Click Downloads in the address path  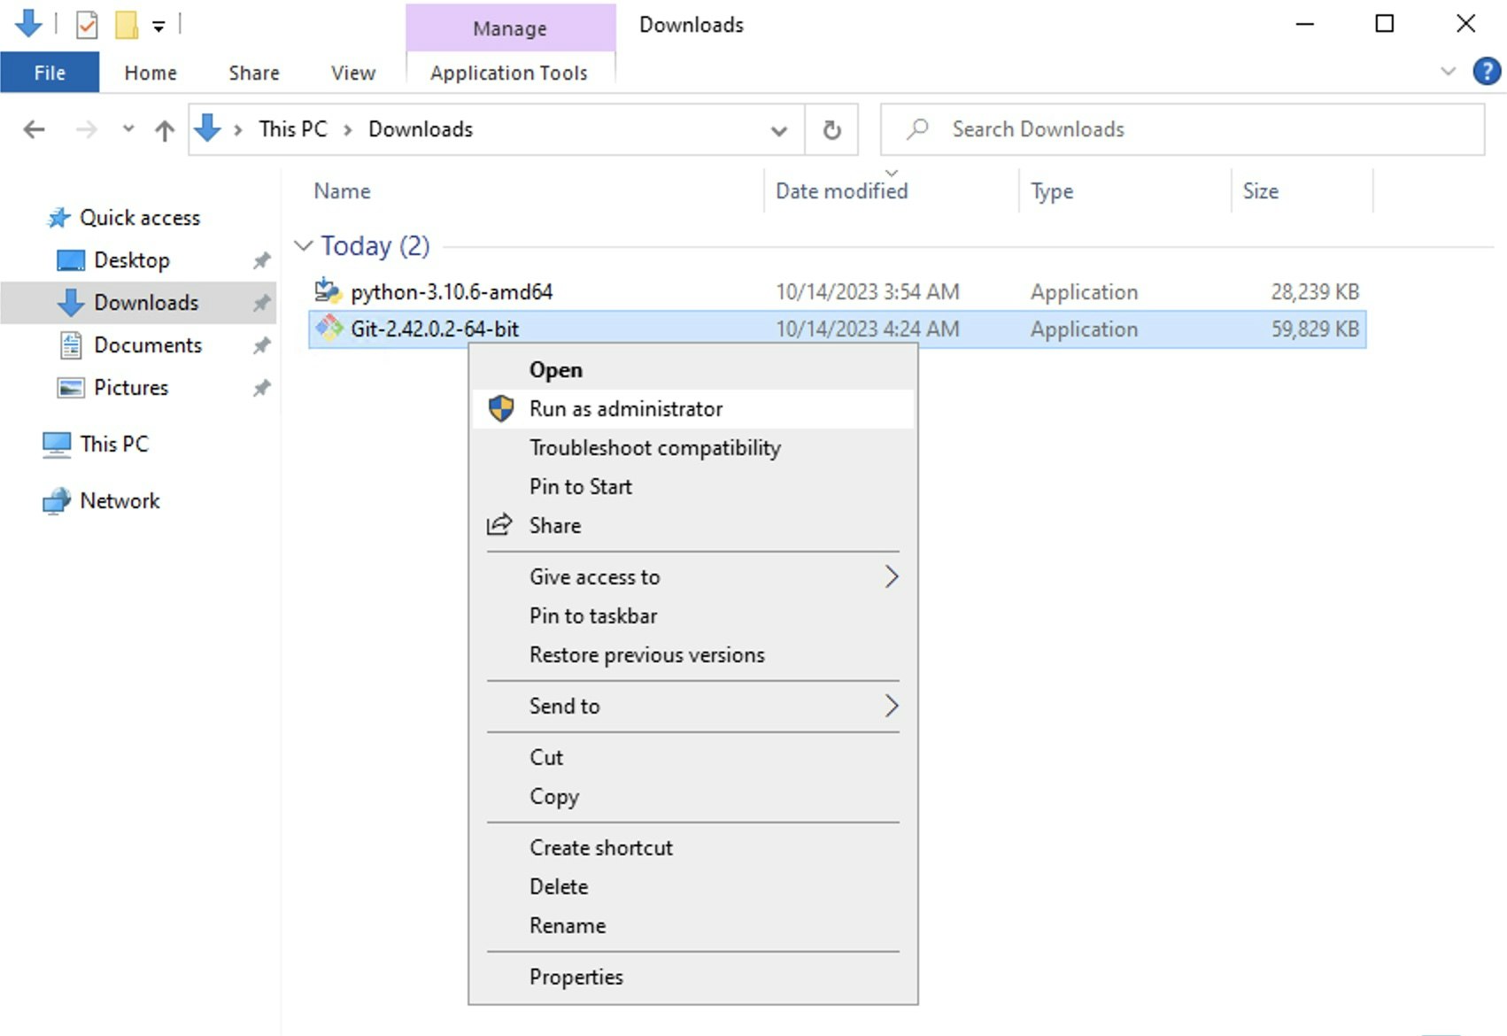tap(421, 129)
